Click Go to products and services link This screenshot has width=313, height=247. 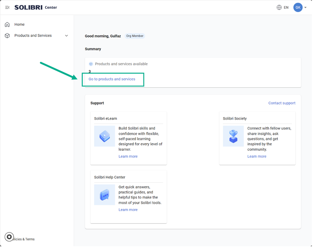pos(112,79)
